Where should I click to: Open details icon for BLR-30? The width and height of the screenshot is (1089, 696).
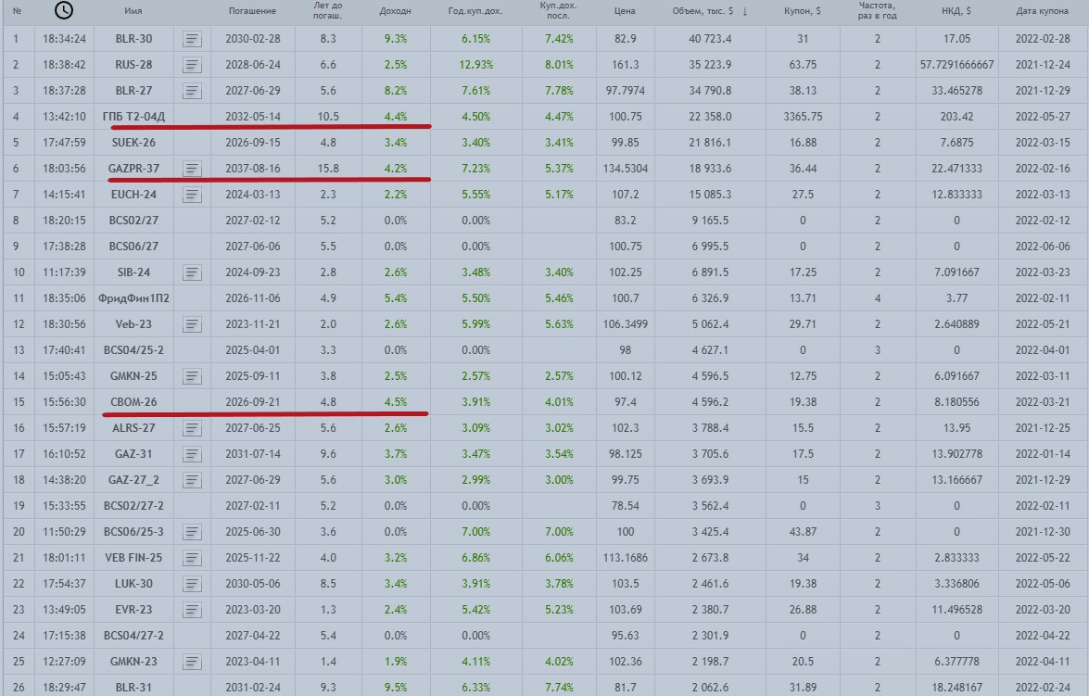point(193,40)
